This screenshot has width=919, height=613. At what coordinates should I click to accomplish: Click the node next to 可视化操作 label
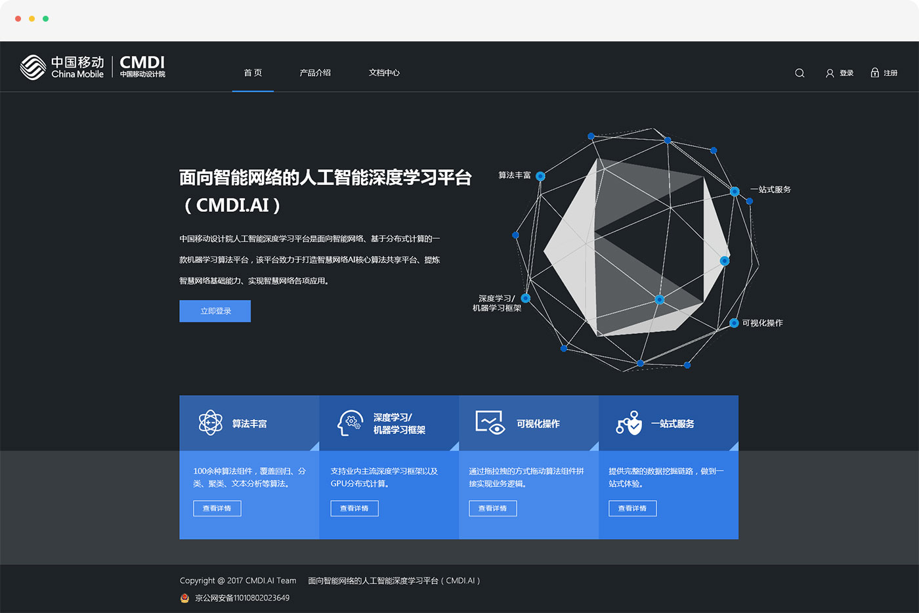pyautogui.click(x=733, y=323)
